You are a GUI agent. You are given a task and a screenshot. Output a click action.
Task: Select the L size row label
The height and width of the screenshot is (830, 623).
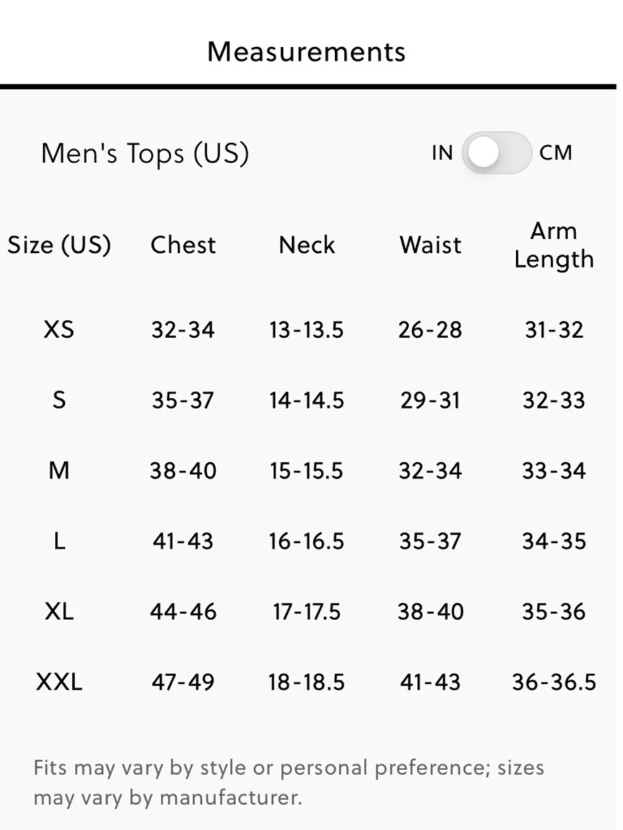coord(59,540)
